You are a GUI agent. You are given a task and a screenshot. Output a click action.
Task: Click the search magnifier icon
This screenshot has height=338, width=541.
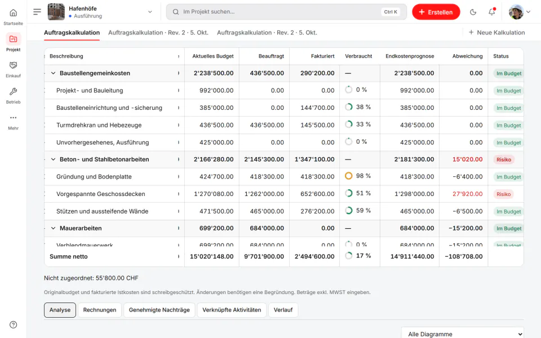(x=176, y=12)
